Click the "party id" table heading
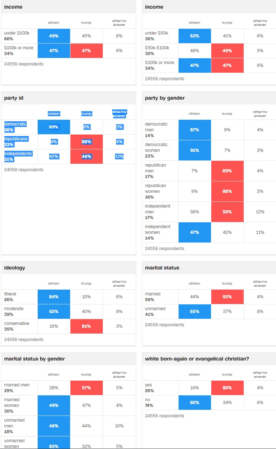This screenshot has height=449, width=276. (14, 98)
